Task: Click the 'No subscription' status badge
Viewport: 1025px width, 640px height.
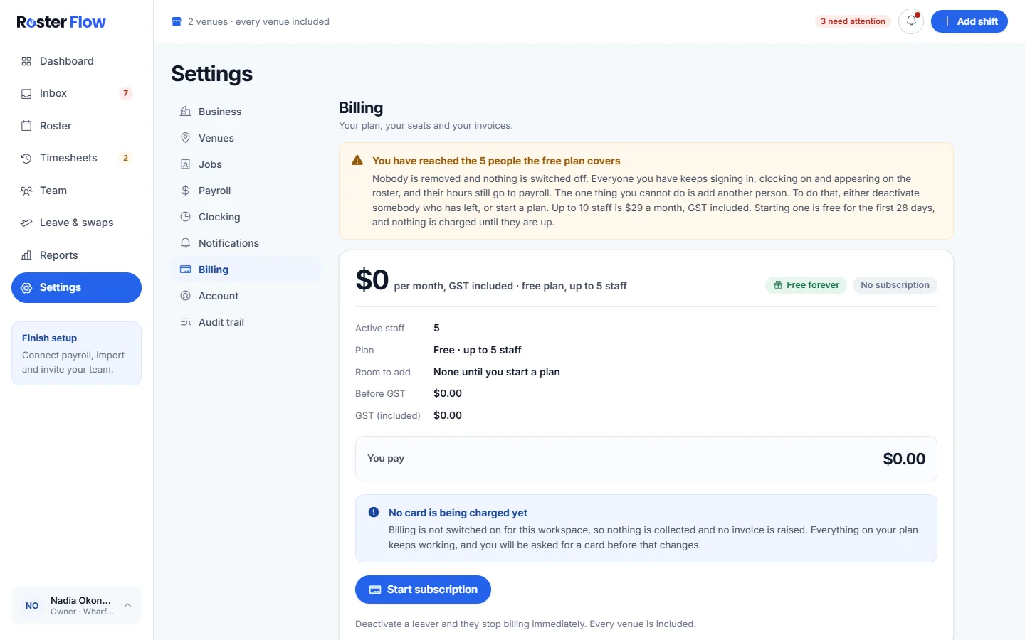Action: (895, 285)
